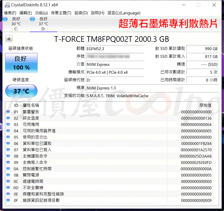Click the status orb for attribute 0C 總通電時間

pyautogui.click(x=8, y=181)
